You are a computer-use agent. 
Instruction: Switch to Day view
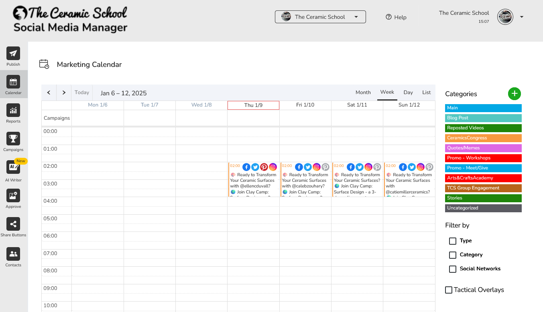(408, 93)
